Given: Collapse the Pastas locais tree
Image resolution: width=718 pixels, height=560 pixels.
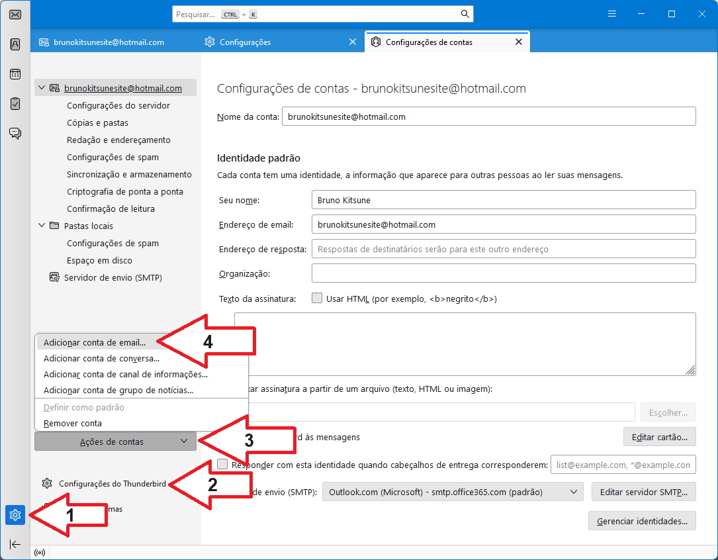Looking at the screenshot, I should pyautogui.click(x=42, y=225).
